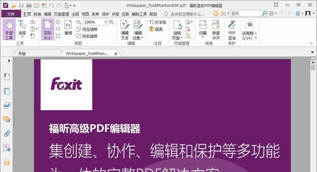Select the Edit Text (编辑文本) tool
This screenshot has height=172, width=317.
click(125, 30)
